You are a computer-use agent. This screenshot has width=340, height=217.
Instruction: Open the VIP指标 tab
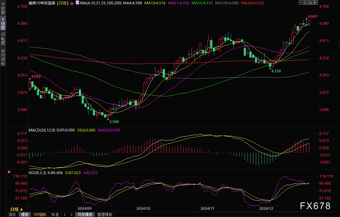[40, 215]
